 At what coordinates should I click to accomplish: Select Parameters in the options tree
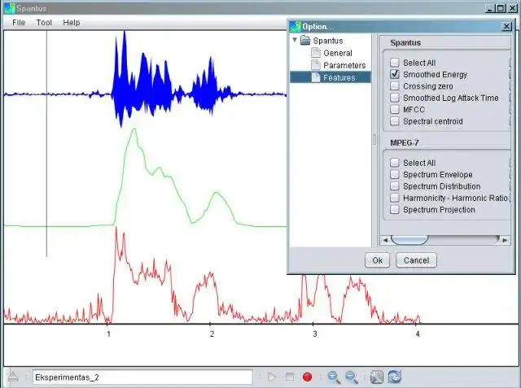344,65
